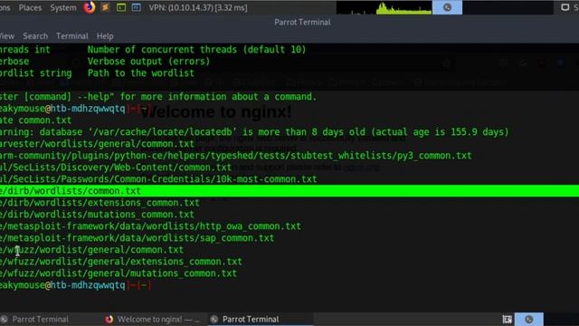Click the blue applet in bottom panel
The image size is (579, 326).
click(528, 320)
